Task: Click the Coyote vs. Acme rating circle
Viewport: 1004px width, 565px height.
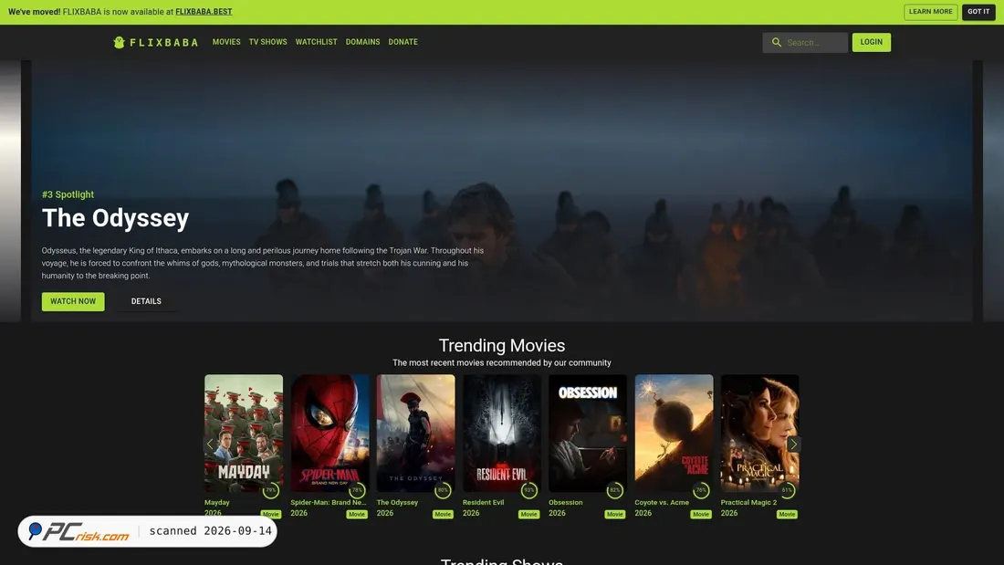Action: 700,491
